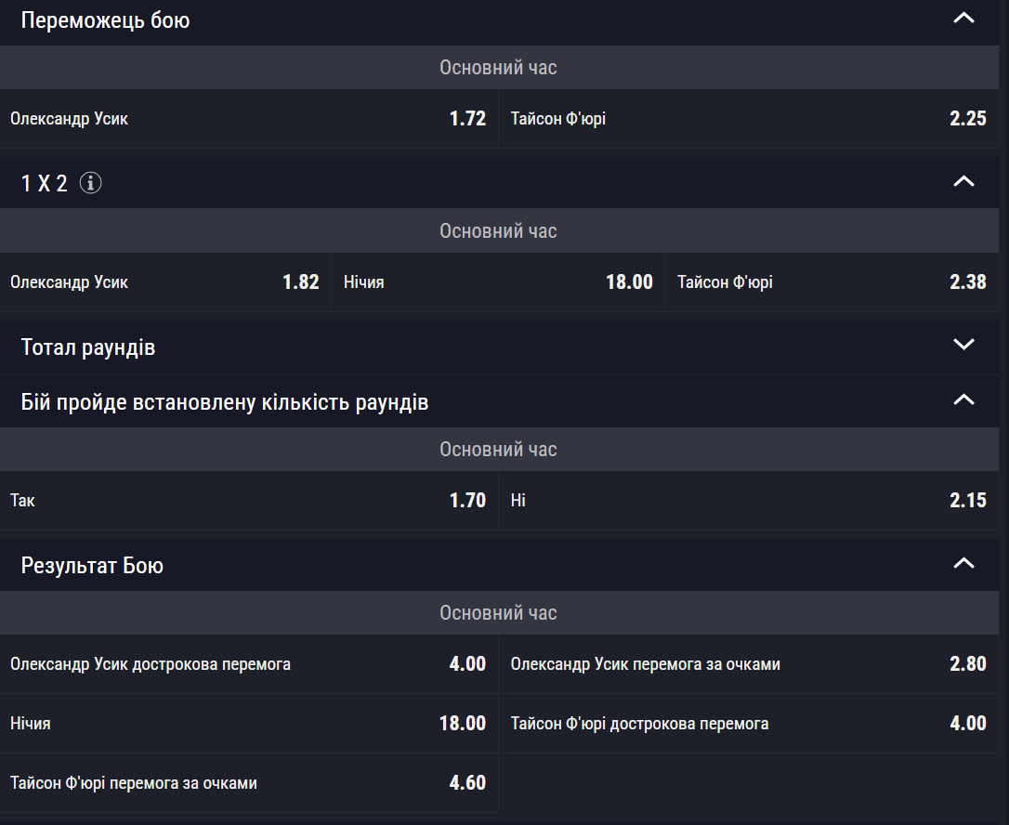The height and width of the screenshot is (825, 1009).
Task: Choose Тайсон Ф'юрі дострокова перемога at 4.00
Action: [x=748, y=724]
